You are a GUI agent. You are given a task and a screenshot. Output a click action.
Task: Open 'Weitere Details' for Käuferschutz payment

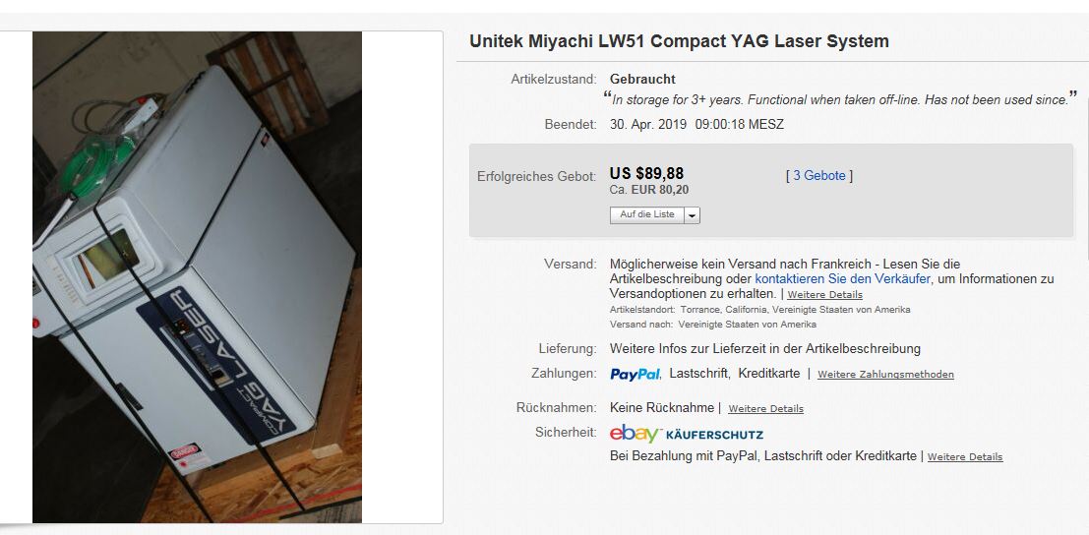coord(965,457)
